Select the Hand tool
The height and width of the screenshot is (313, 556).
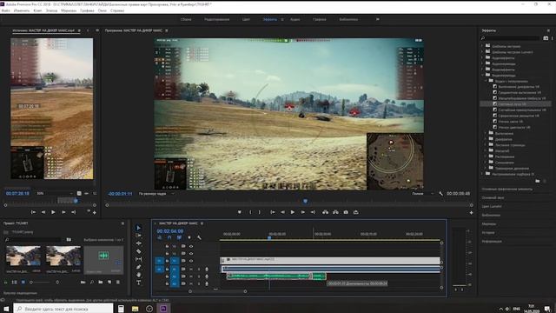coord(139,275)
